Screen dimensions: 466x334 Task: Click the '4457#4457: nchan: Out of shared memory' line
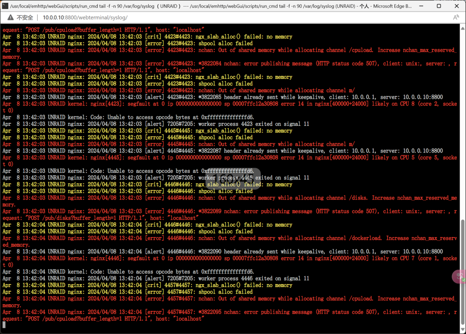point(229,302)
